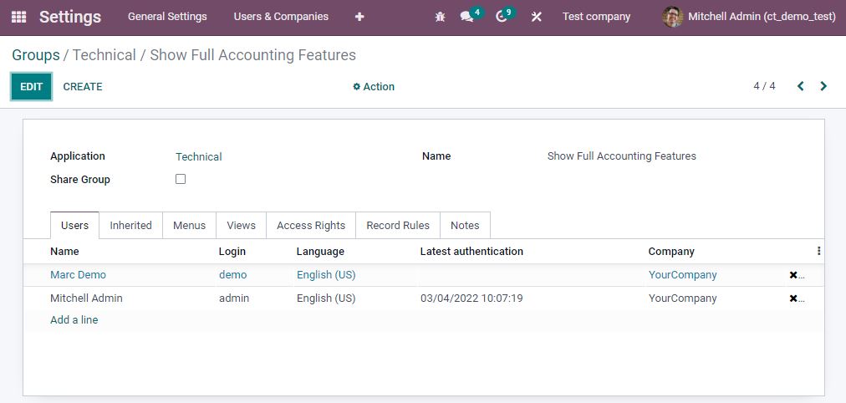Open optional columns three-dot menu
Image resolution: width=846 pixels, height=403 pixels.
tap(819, 251)
